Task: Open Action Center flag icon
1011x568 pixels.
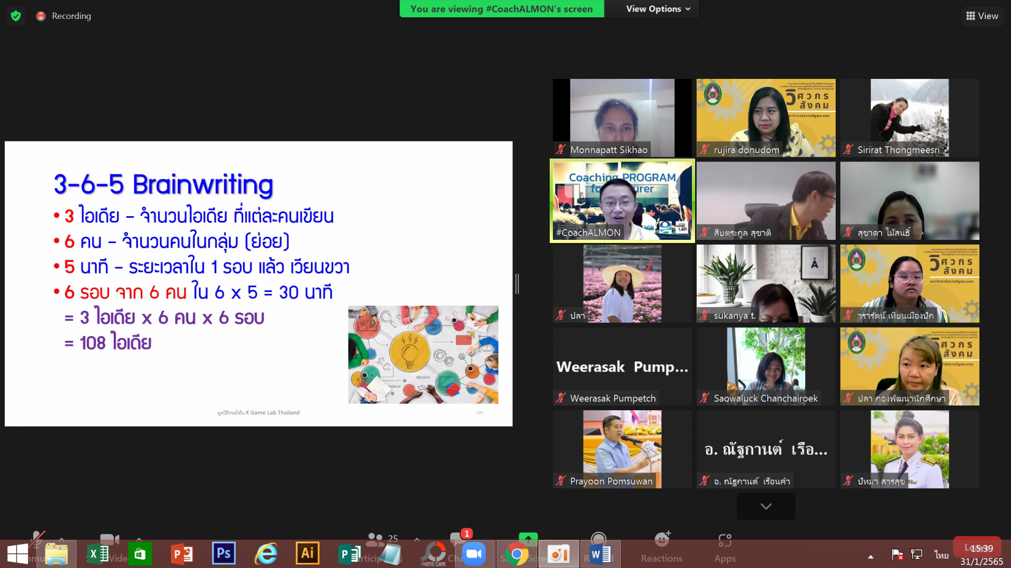Action: (x=897, y=554)
